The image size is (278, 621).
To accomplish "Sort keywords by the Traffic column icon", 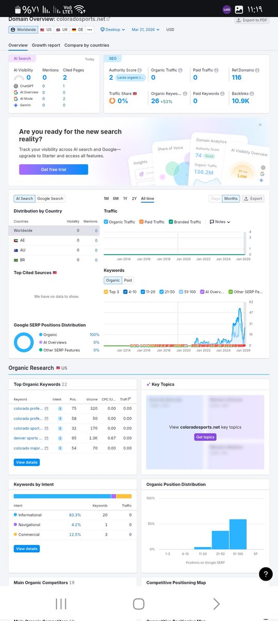I will pos(129,399).
